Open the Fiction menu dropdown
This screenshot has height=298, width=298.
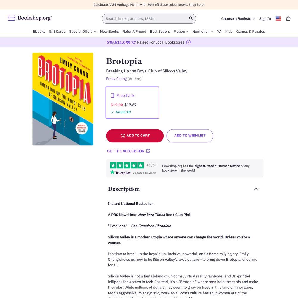(181, 32)
